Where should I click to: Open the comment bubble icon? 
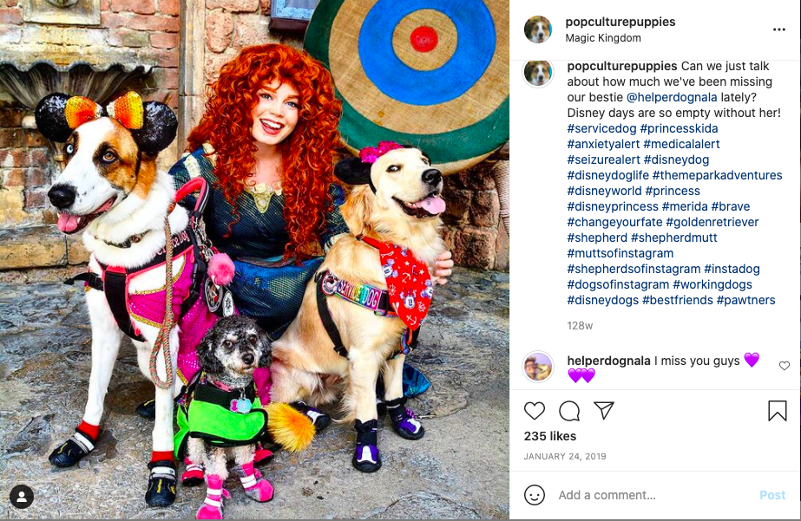click(569, 411)
